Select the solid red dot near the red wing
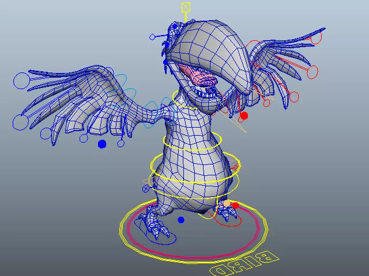This screenshot has width=369, height=276. 244,116
